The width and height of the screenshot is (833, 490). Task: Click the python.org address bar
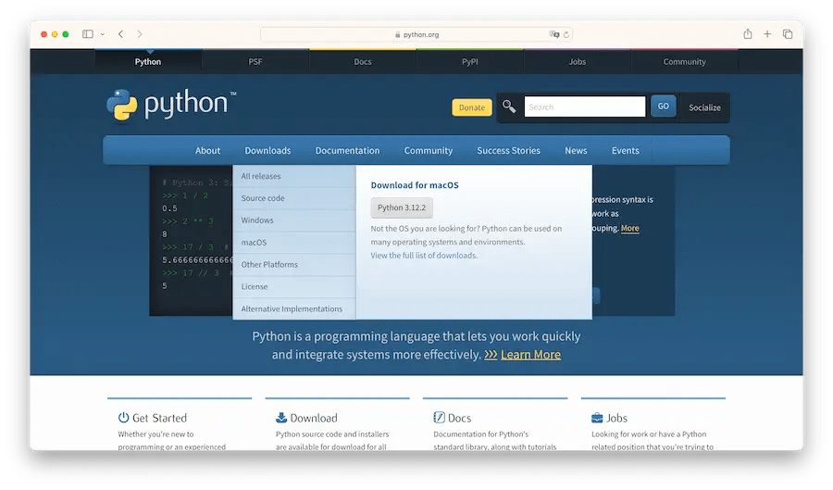point(416,34)
